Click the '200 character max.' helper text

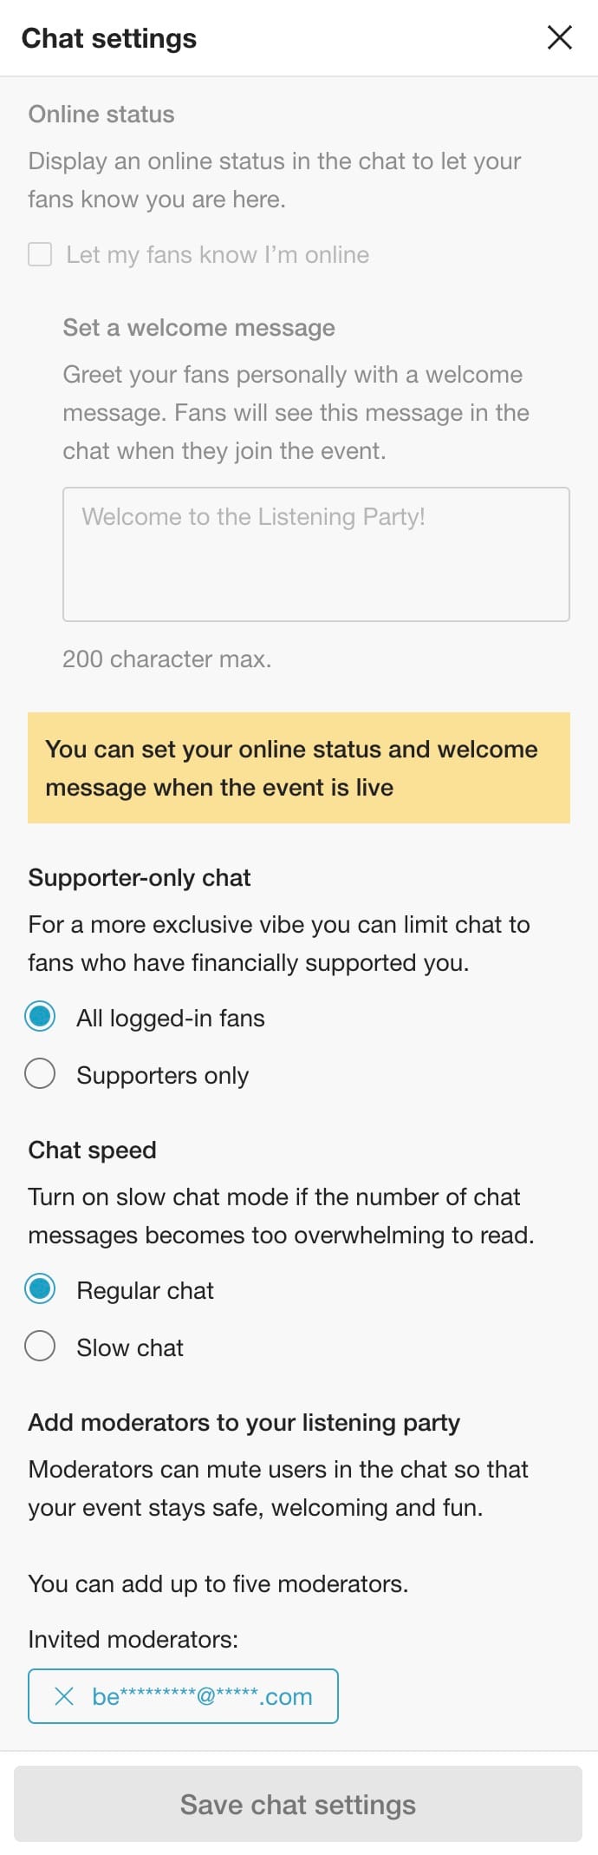[x=166, y=659]
